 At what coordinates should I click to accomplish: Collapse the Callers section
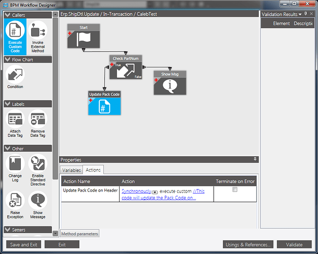coord(7,15)
